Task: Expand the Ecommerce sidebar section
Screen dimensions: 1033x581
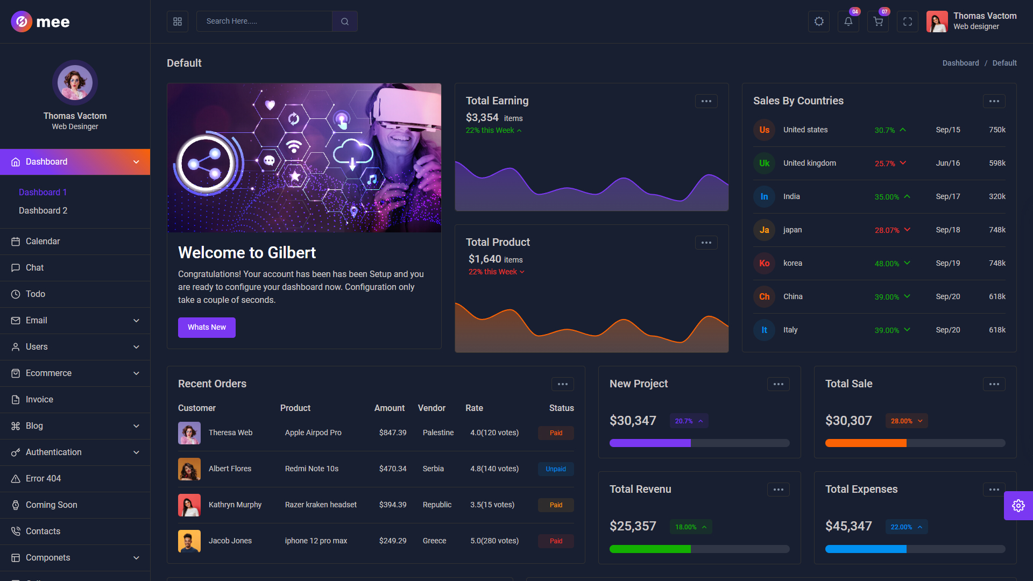Action: click(x=136, y=373)
